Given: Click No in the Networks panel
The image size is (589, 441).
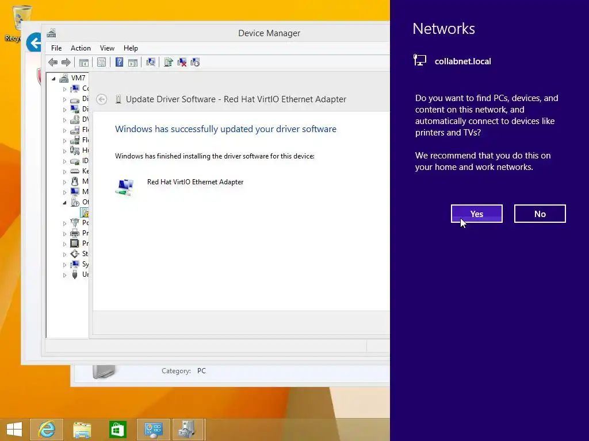Looking at the screenshot, I should [x=540, y=214].
